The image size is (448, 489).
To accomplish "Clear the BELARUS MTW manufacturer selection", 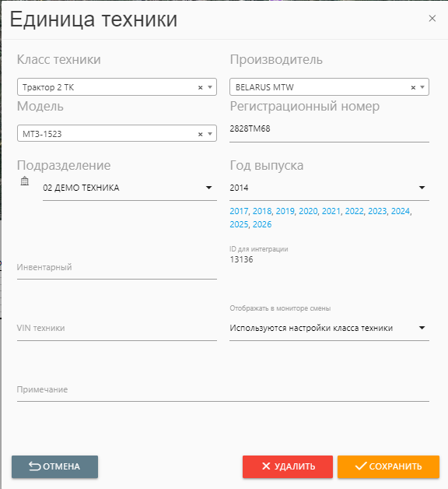I will [x=413, y=88].
